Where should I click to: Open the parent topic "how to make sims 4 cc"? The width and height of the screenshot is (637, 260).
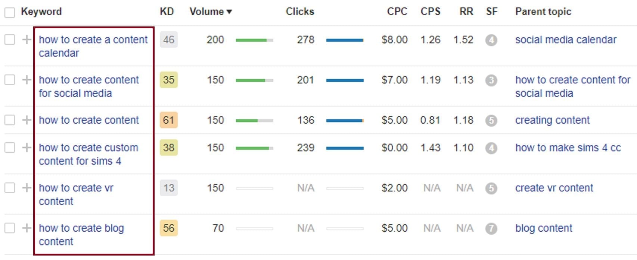(x=568, y=148)
